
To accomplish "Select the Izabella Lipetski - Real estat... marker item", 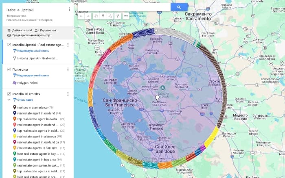I will pyautogui.click(x=37, y=58).
